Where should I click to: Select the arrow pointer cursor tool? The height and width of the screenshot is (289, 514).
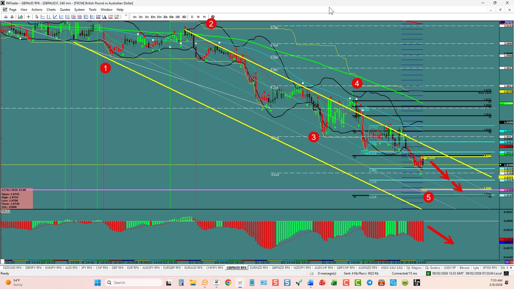coord(37,17)
